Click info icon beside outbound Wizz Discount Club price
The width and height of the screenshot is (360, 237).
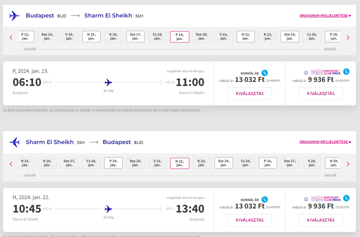point(306,73)
